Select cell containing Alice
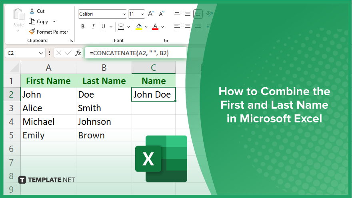The width and height of the screenshot is (352, 198). pyautogui.click(x=48, y=108)
